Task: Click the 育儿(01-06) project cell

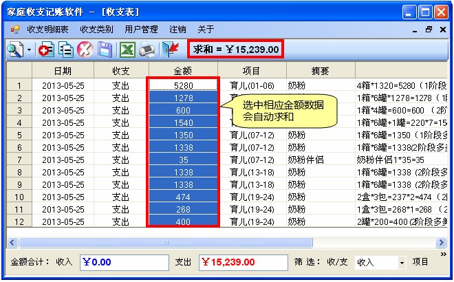Action: click(252, 85)
